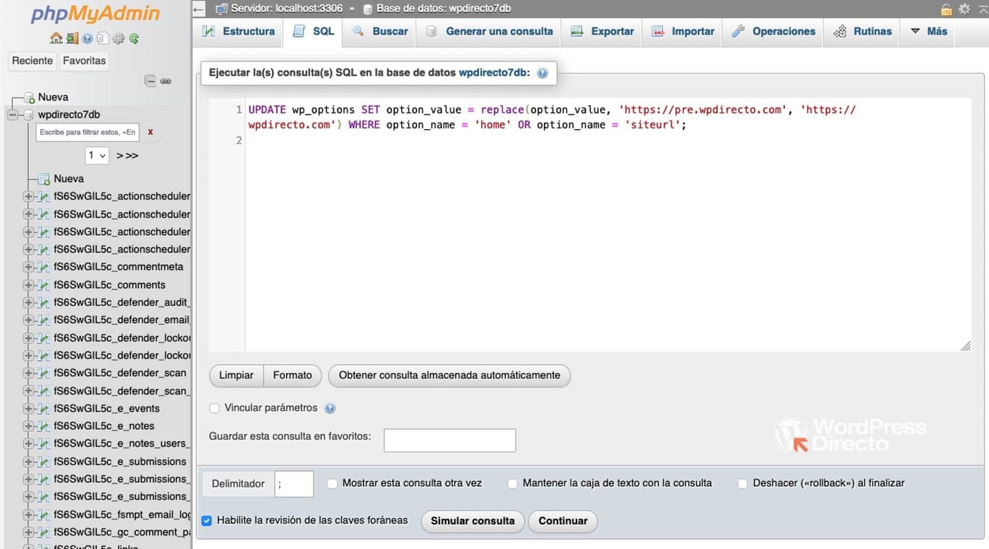Open the documentation help icon in sidebar
This screenshot has height=549, width=989.
(x=88, y=38)
